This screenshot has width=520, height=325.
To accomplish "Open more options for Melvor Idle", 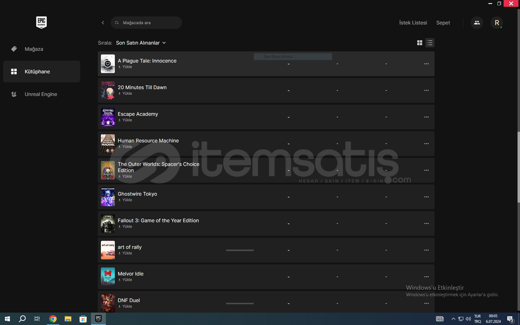I will (x=427, y=277).
